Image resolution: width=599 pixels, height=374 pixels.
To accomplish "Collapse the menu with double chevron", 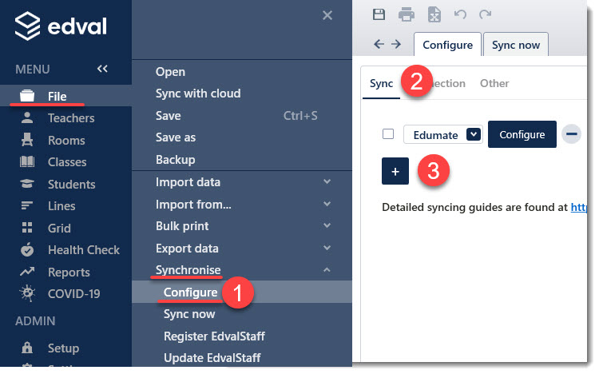I will [x=102, y=69].
